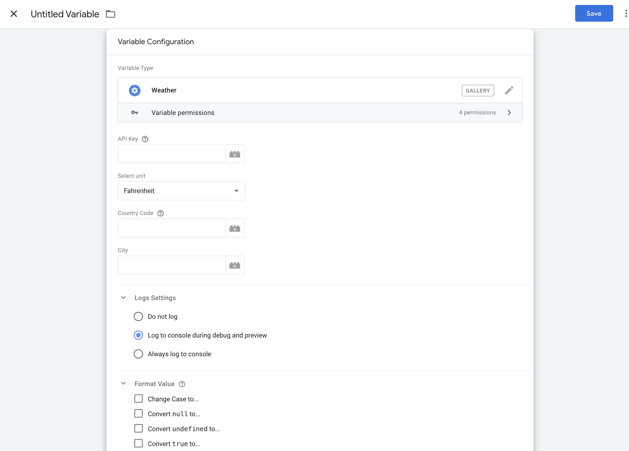Open the Select unit Fahrenheit dropdown

181,191
